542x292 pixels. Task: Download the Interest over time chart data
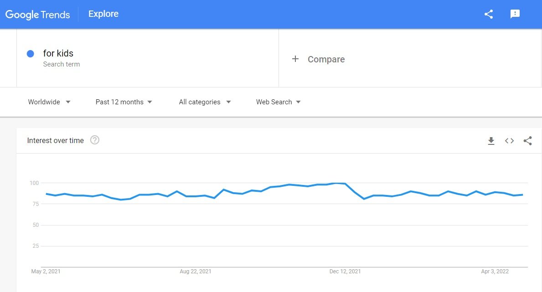(491, 141)
